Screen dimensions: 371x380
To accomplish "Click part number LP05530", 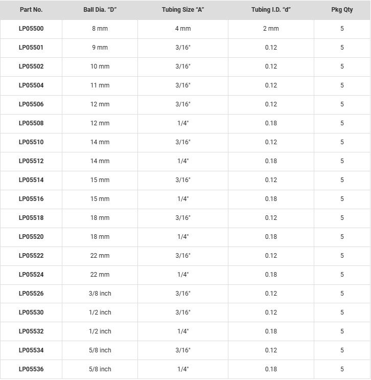I will (x=31, y=312).
